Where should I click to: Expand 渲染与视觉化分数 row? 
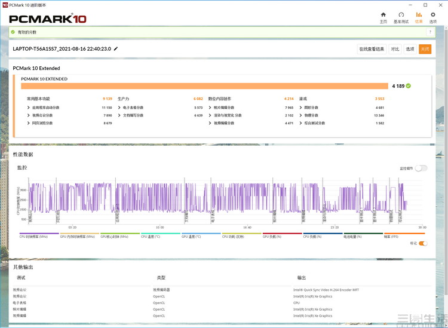pos(210,115)
